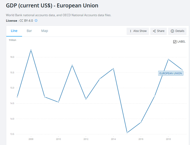Viewport: 190px width, 145px height.
Task: Select the 2010 data point on the line
Action: click(58, 102)
